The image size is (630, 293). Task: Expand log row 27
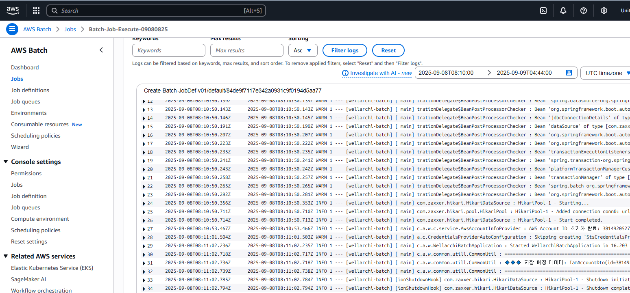144,229
